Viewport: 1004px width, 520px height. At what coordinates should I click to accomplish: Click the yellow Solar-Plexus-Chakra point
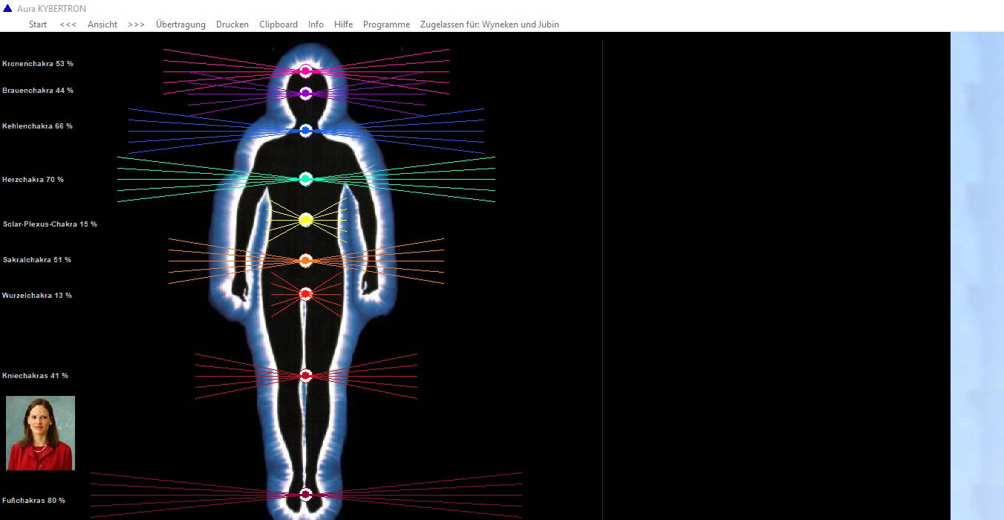tap(305, 219)
